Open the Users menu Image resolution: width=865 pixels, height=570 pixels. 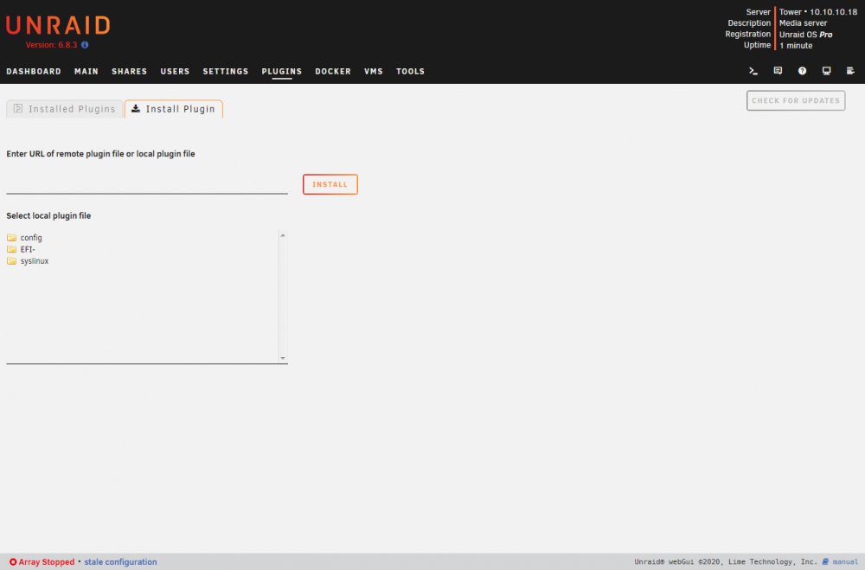[x=175, y=72]
